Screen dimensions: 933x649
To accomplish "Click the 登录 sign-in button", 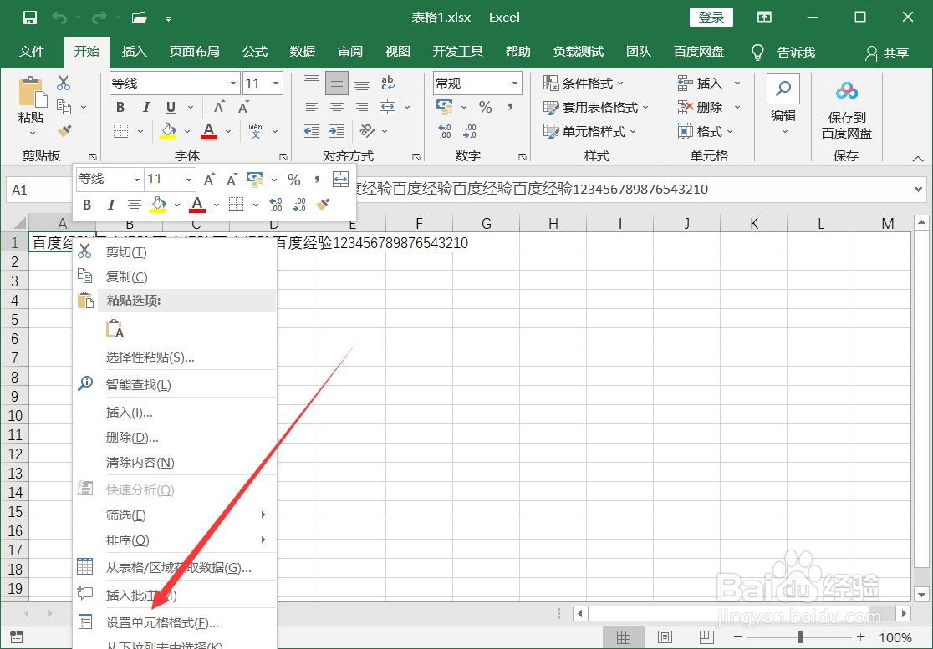I will coord(711,18).
